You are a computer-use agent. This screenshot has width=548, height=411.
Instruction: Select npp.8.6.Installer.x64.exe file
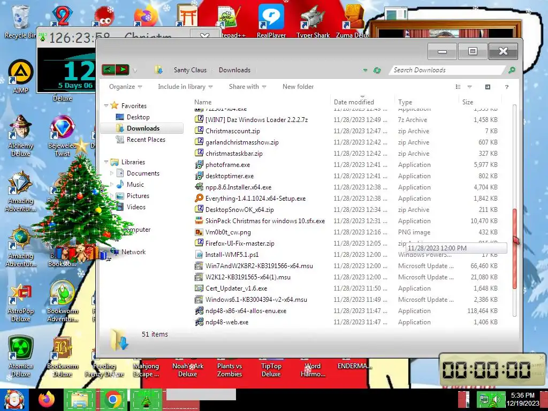point(238,187)
